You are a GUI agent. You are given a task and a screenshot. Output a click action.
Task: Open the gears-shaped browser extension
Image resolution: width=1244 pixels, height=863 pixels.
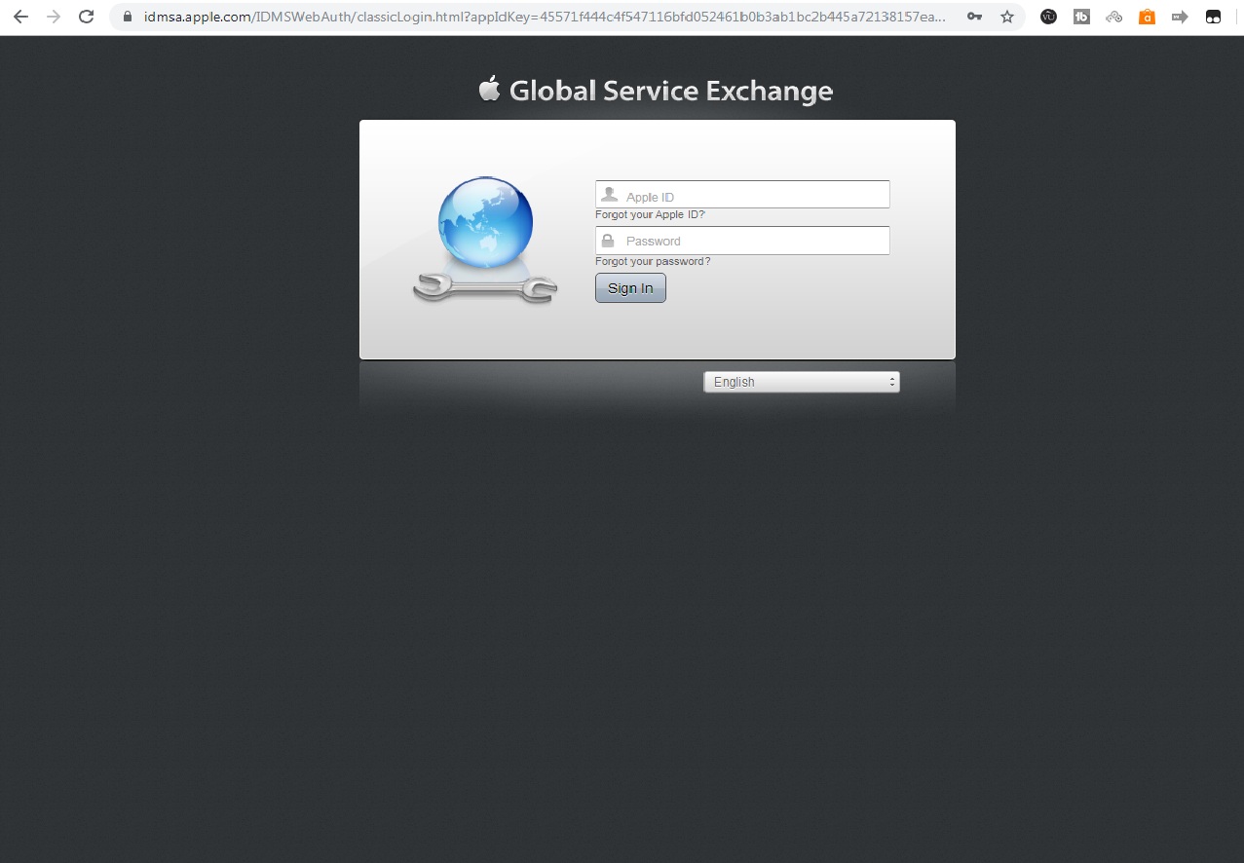click(x=1113, y=17)
